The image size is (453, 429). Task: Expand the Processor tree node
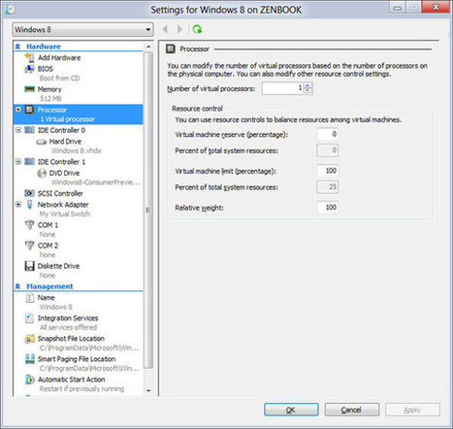(x=18, y=110)
